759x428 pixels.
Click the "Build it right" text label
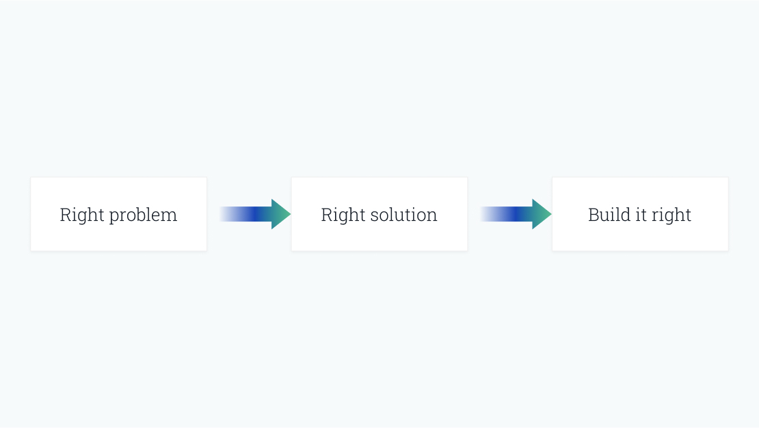pyautogui.click(x=639, y=215)
